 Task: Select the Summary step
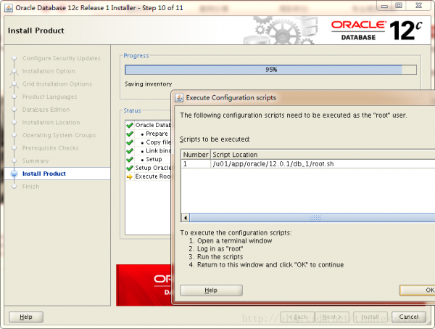pyautogui.click(x=36, y=161)
